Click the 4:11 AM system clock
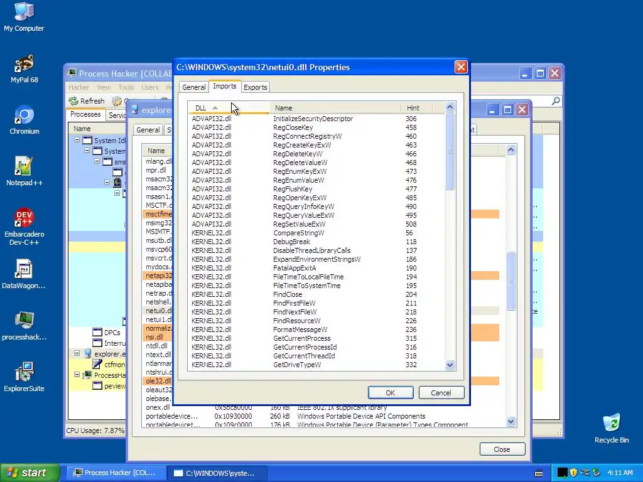Screen dimensions: 643x482 [620, 473]
